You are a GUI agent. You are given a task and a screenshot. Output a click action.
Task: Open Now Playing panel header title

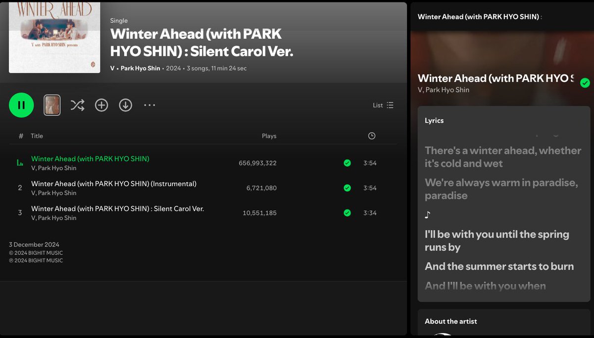[x=480, y=16]
